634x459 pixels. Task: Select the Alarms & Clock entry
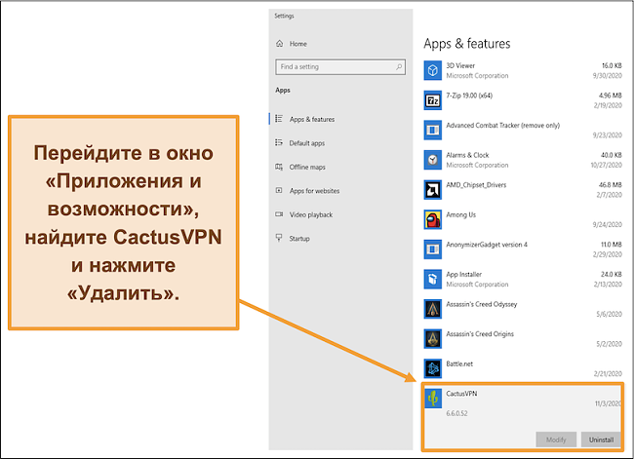pyautogui.click(x=467, y=155)
